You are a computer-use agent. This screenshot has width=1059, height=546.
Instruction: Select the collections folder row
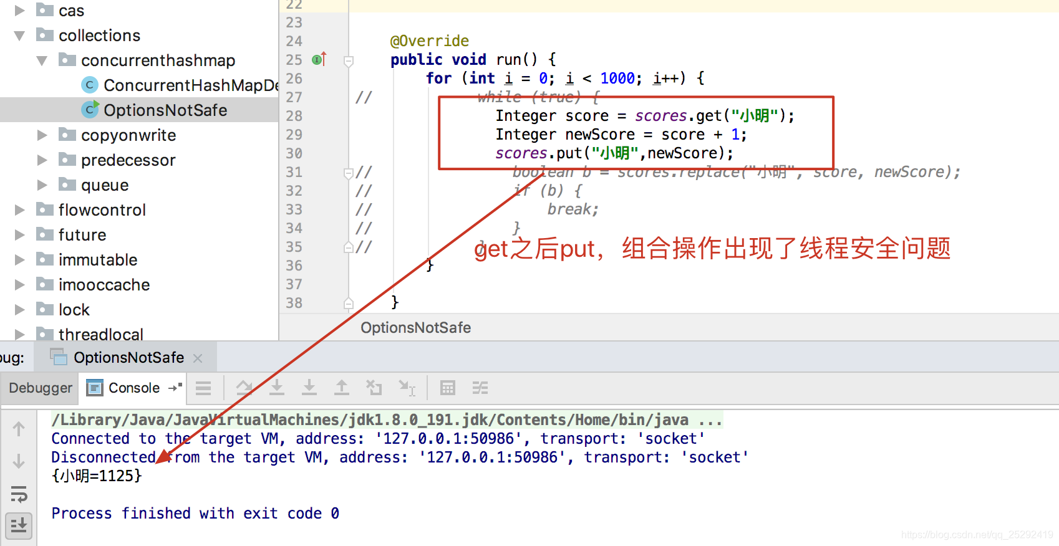pos(139,36)
